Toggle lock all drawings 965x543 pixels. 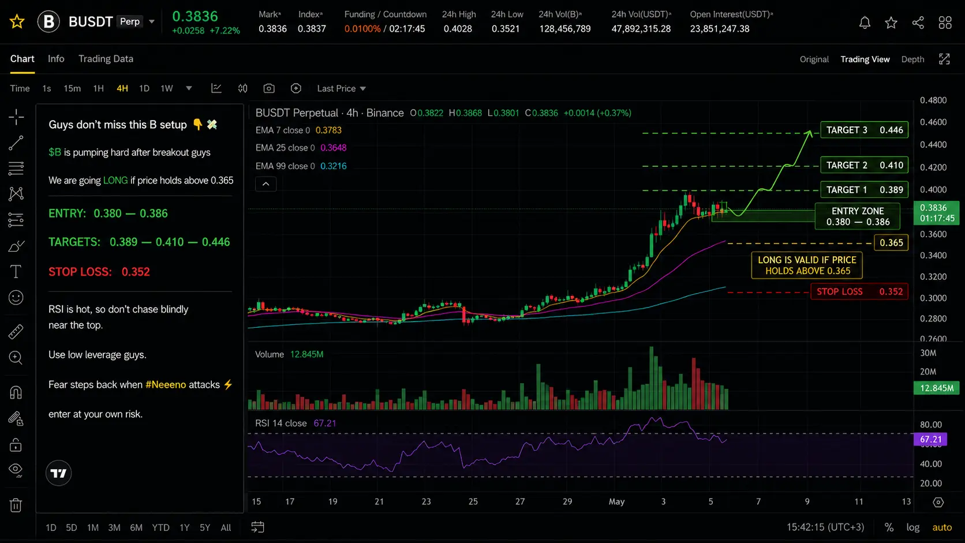pyautogui.click(x=16, y=445)
